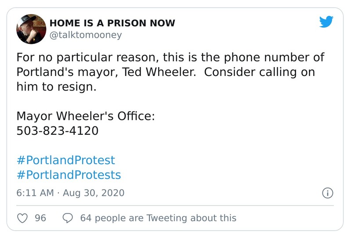This screenshot has height=238, width=351.
Task: View 64 people are Tweeting about this
Action: [158, 218]
